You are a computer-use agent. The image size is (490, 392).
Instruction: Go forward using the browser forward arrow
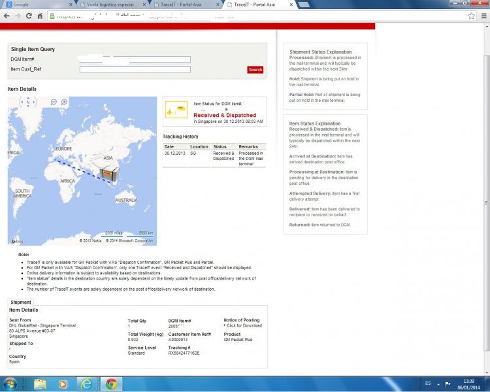[18, 16]
